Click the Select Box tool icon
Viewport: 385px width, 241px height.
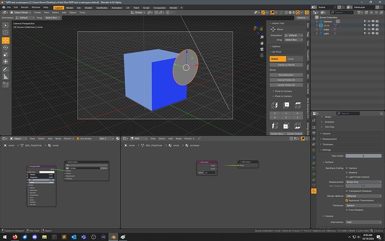6,25
